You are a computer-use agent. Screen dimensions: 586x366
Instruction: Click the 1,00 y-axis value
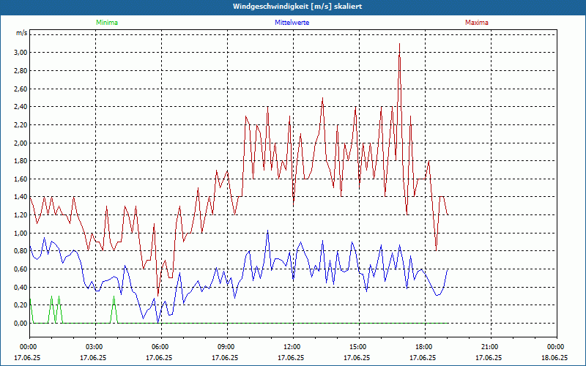pyautogui.click(x=21, y=234)
